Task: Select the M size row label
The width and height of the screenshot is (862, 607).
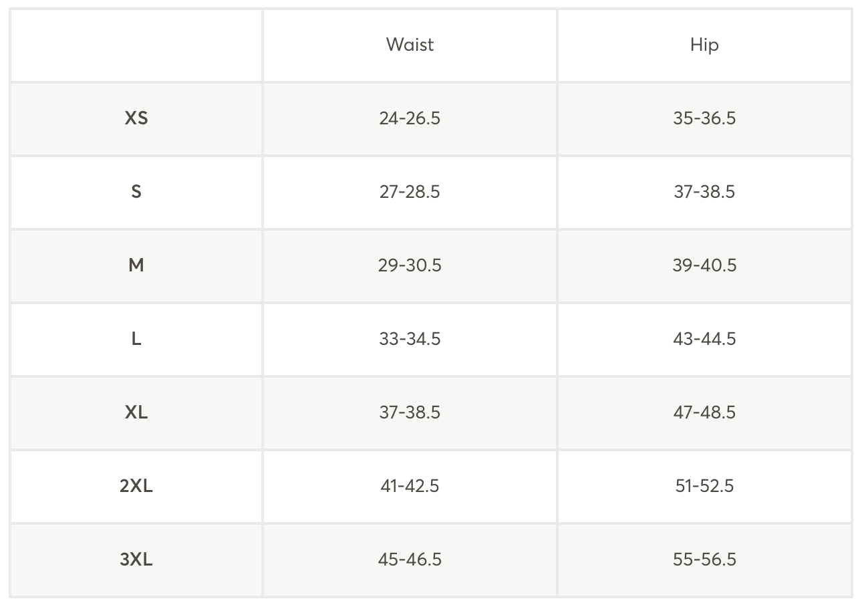Action: [x=136, y=265]
